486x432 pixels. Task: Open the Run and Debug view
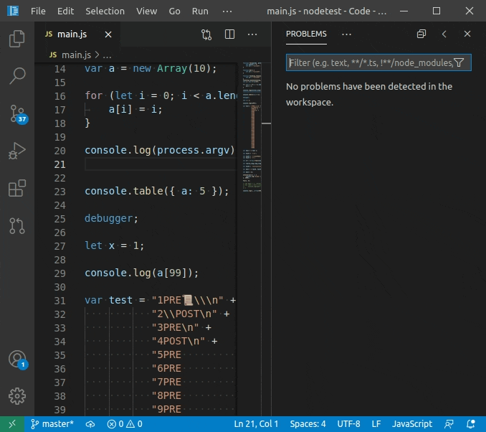pyautogui.click(x=17, y=151)
